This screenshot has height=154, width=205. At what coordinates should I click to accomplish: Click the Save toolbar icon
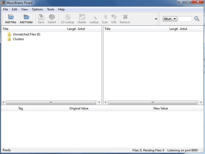pyautogui.click(x=41, y=17)
